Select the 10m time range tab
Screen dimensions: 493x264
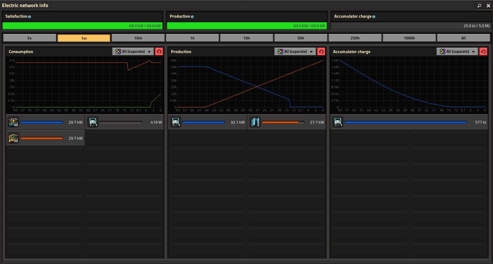138,38
